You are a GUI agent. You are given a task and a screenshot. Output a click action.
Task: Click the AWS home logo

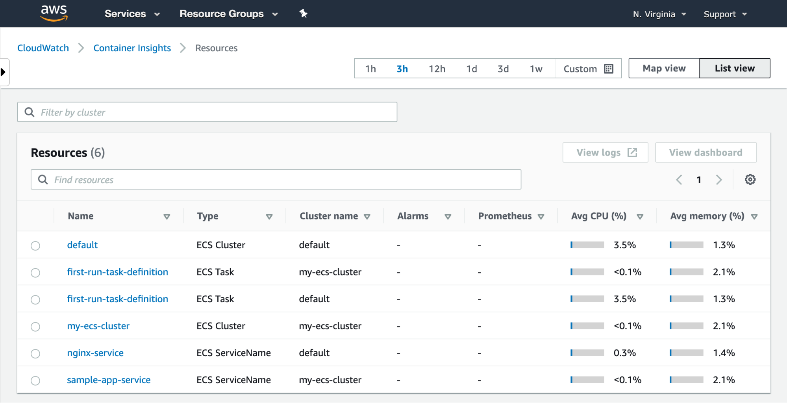[x=54, y=13]
